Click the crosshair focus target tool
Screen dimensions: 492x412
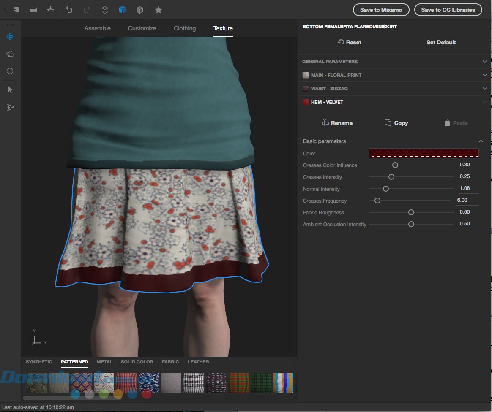point(10,71)
